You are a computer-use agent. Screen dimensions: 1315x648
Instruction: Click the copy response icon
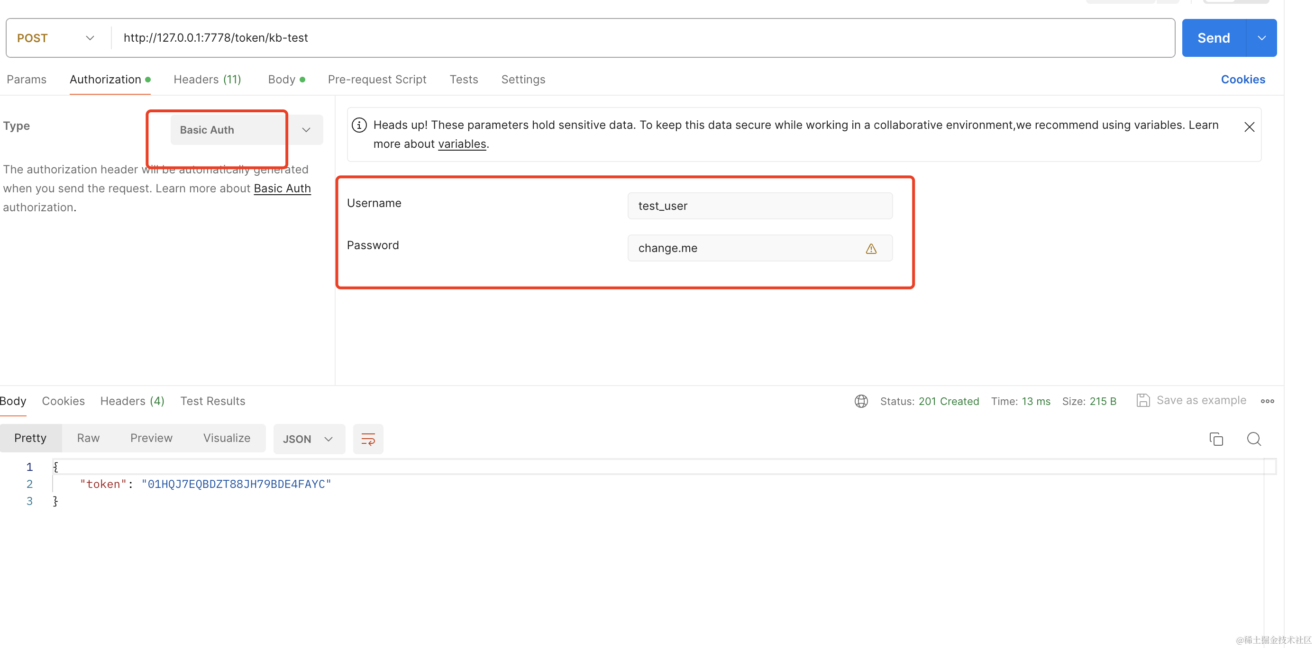(x=1216, y=439)
